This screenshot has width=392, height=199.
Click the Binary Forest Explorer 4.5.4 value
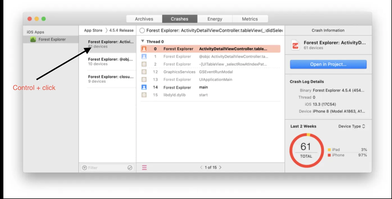[x=339, y=90]
